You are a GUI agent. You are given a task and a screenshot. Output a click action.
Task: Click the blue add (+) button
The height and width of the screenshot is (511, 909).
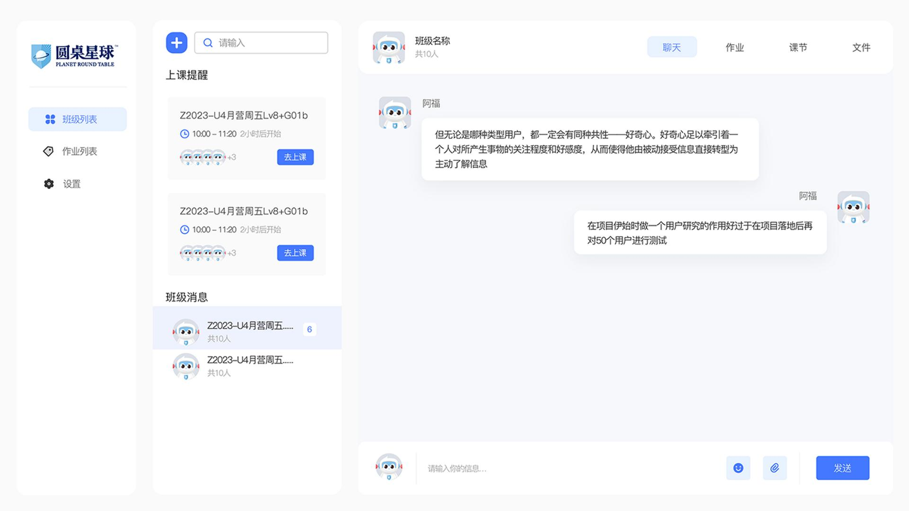(x=176, y=43)
